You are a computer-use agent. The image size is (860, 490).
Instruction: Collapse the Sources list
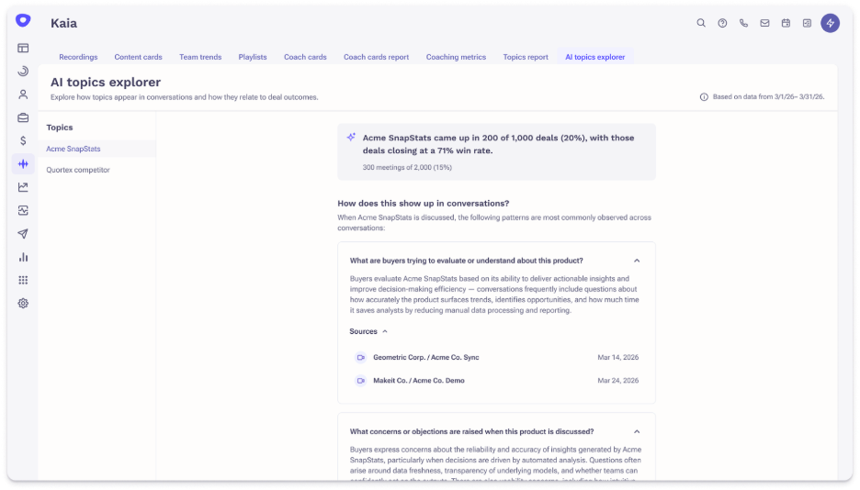point(368,331)
